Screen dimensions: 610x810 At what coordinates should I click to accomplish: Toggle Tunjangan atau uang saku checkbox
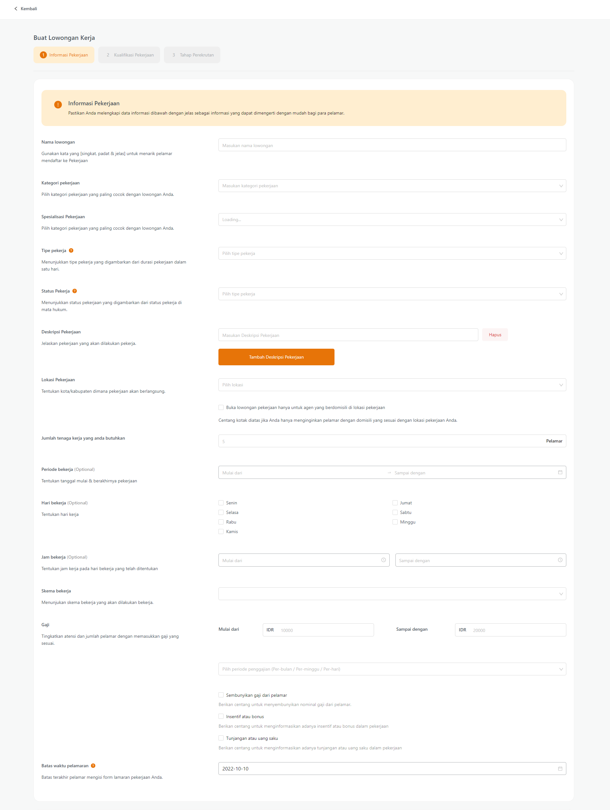(x=221, y=738)
